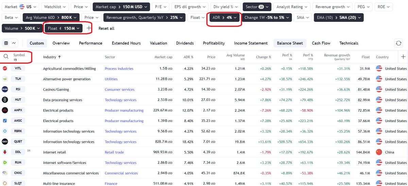Click the TLN ticker logo
Screen dimensions: 408x186
(5, 79)
